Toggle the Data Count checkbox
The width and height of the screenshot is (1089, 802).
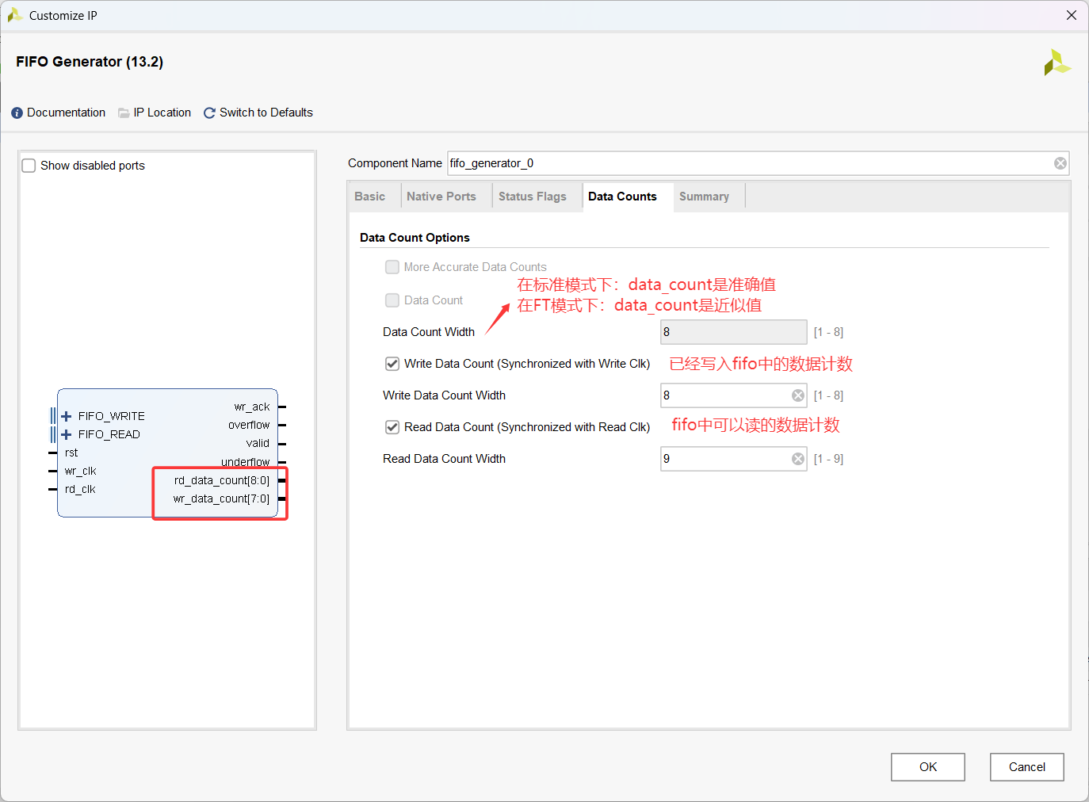[392, 300]
